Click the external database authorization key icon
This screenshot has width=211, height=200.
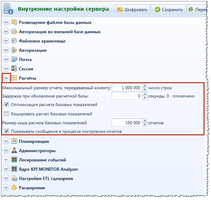[x=14, y=31]
